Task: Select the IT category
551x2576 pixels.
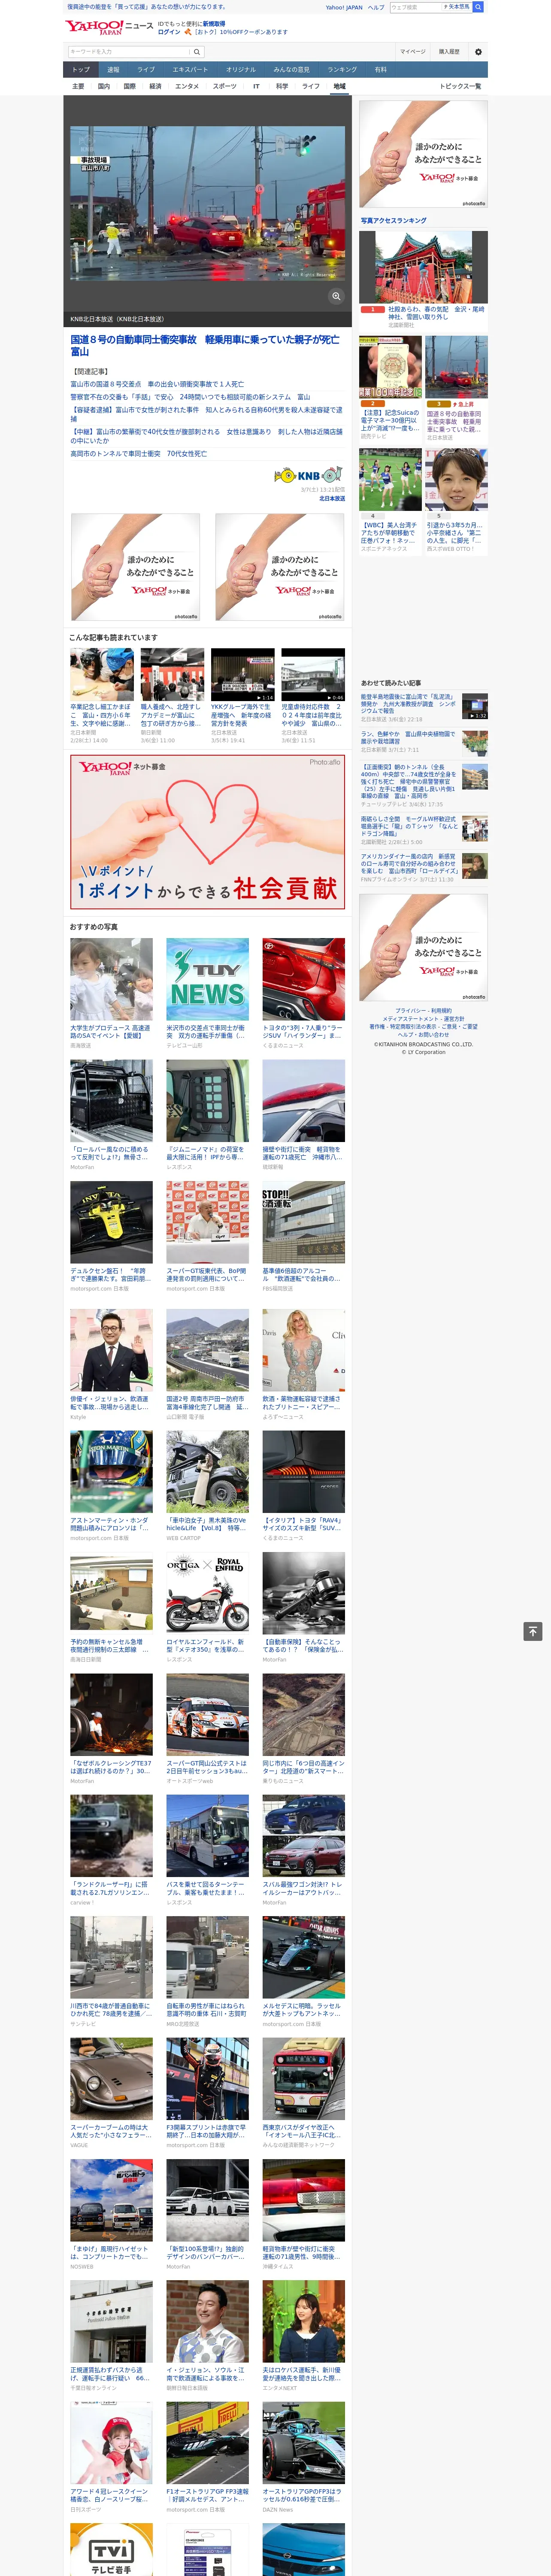Action: pyautogui.click(x=256, y=86)
